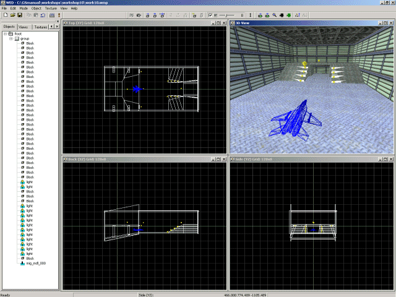Select the first Block item under group
This screenshot has width=396, height=297.
click(x=30, y=43)
